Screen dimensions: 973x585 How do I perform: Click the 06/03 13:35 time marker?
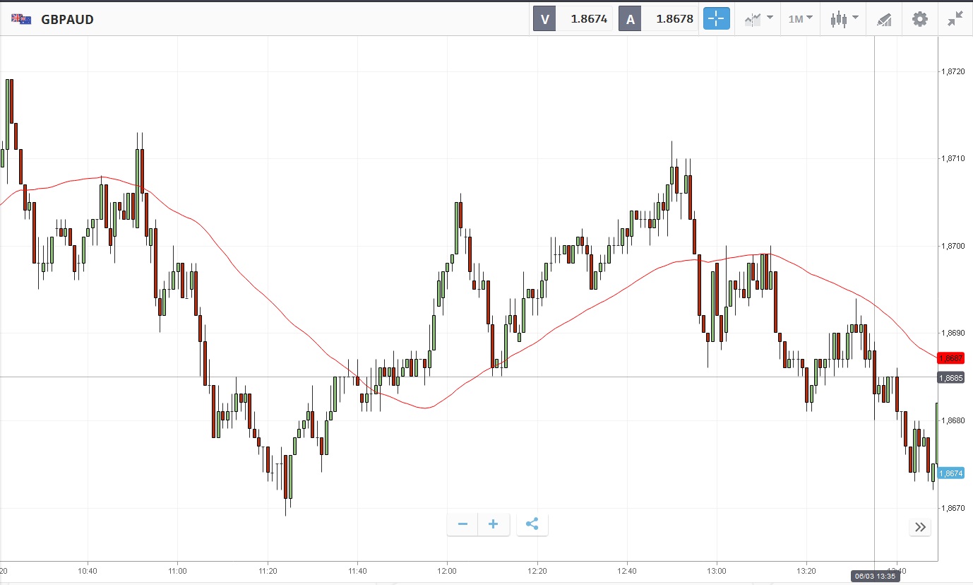pyautogui.click(x=876, y=576)
